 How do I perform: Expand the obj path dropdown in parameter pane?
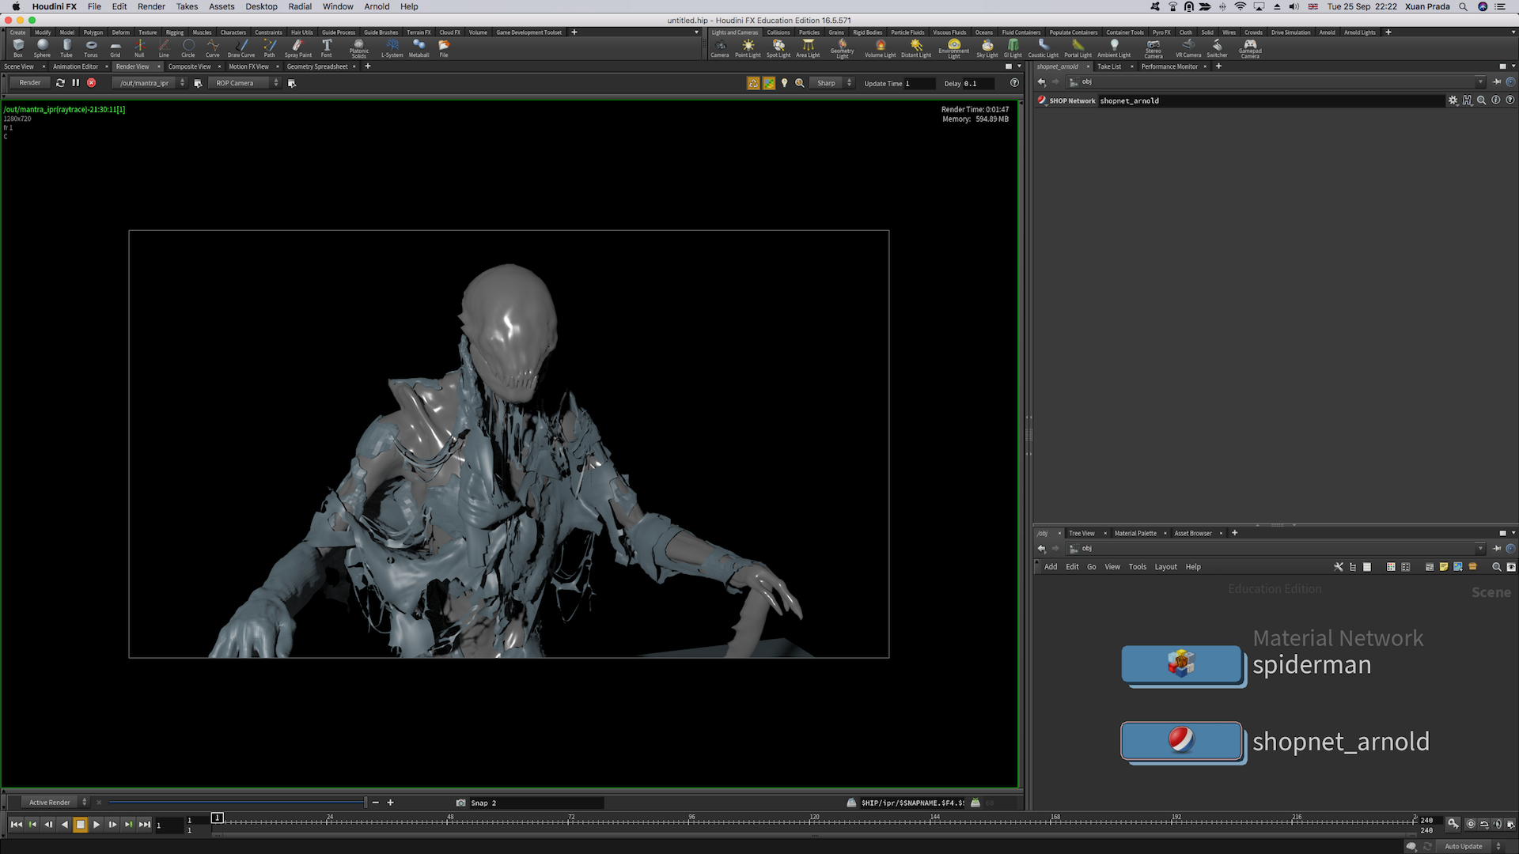click(1480, 81)
